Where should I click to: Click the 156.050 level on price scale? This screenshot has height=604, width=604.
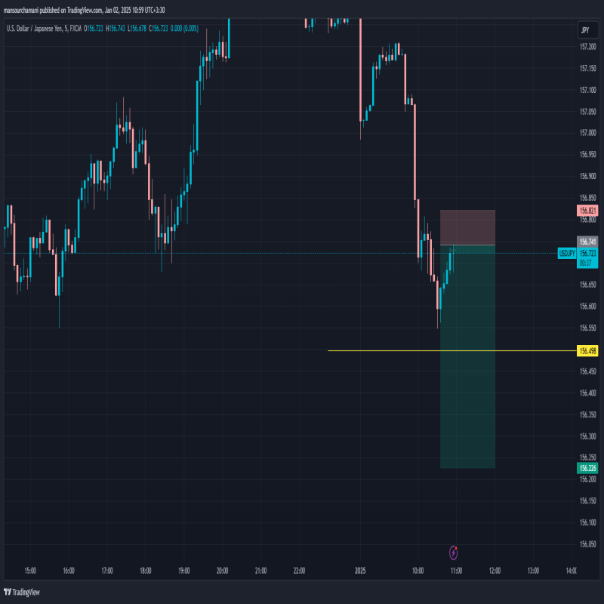point(588,544)
